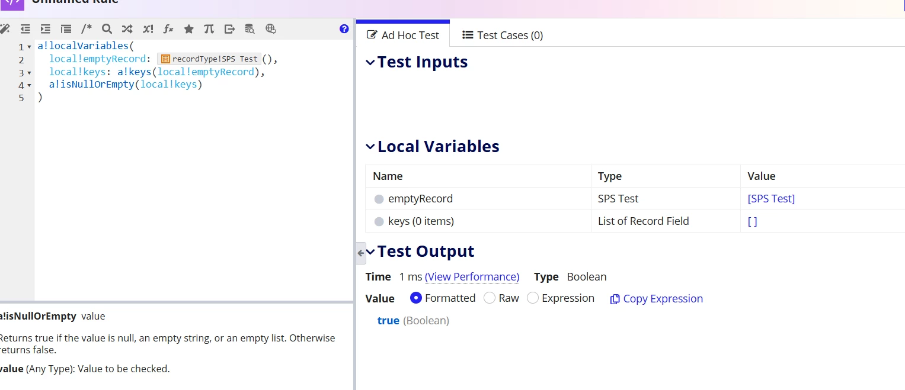Click the 1 ms time value
905x390 pixels.
(411, 276)
